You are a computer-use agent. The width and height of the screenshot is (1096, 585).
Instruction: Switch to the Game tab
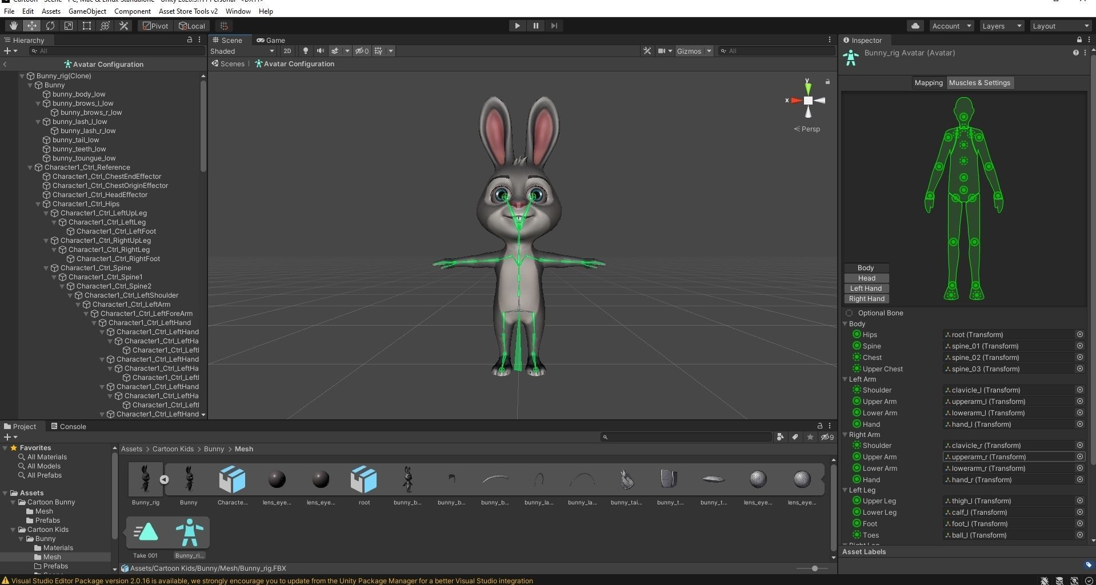[x=271, y=40]
